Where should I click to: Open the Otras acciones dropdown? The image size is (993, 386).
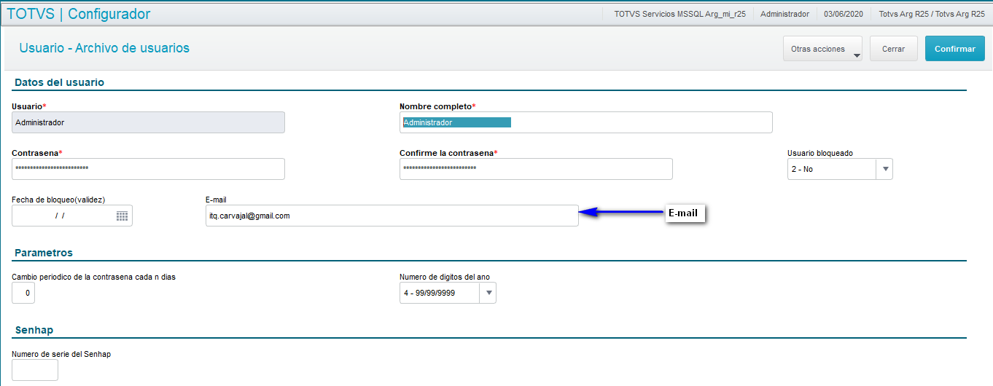click(822, 49)
